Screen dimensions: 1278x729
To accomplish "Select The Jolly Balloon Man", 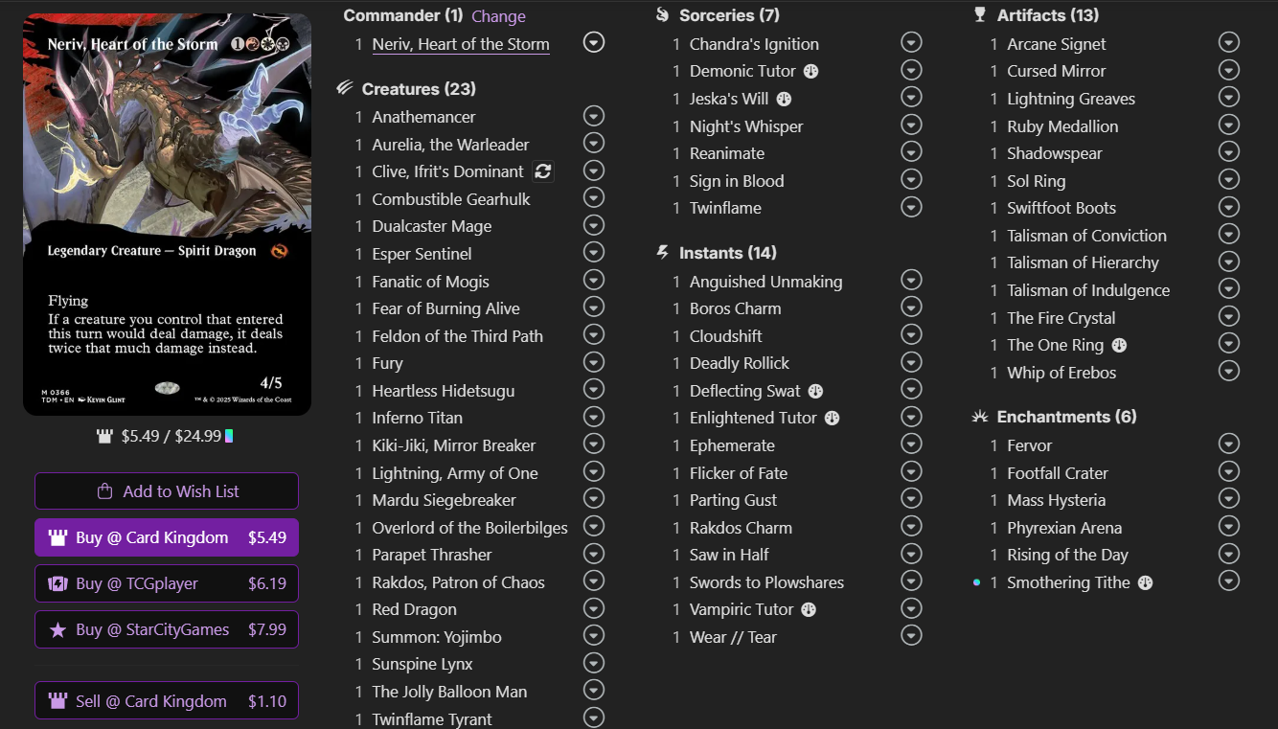I will coord(449,692).
